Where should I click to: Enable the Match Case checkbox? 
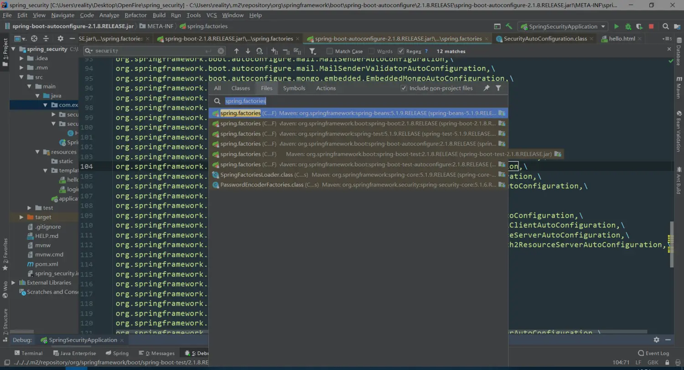[330, 51]
